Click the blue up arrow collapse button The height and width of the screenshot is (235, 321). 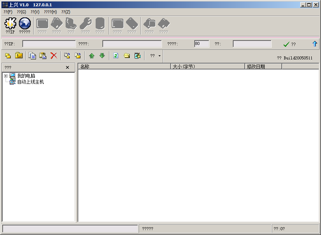click(x=315, y=44)
